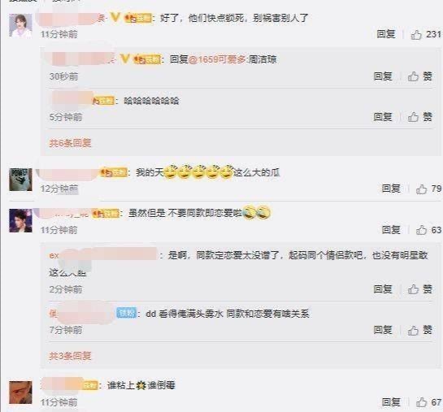This screenshot has height=412, width=443.
Task: Like the 这么大的瓜 comment with 79 likes
Action: click(428, 189)
